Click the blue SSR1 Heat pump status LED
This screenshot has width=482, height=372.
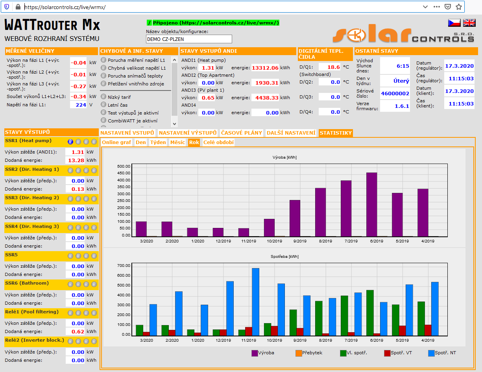pos(70,142)
